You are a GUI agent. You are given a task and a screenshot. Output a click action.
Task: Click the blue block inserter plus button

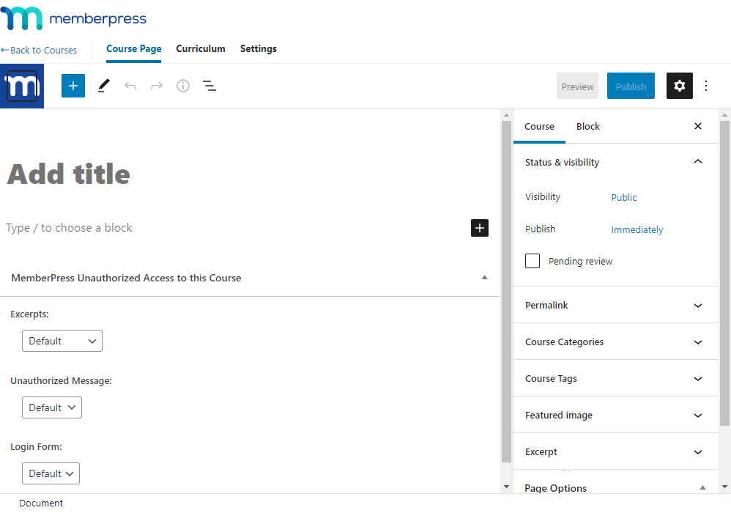[73, 86]
